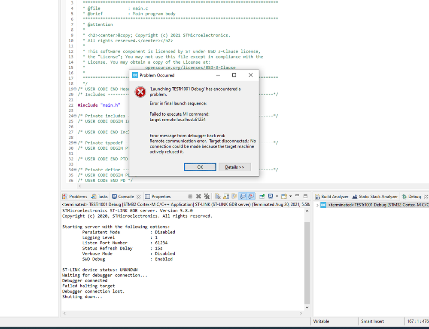The height and width of the screenshot is (329, 429).
Task: Collapse the fold at editor line 24
Action: click(75, 116)
